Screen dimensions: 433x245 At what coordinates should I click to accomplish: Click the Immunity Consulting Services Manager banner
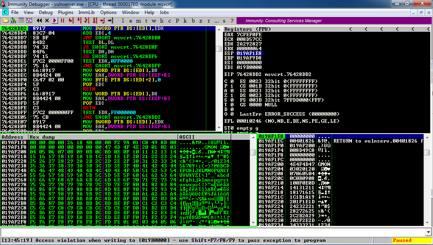(x=334, y=21)
